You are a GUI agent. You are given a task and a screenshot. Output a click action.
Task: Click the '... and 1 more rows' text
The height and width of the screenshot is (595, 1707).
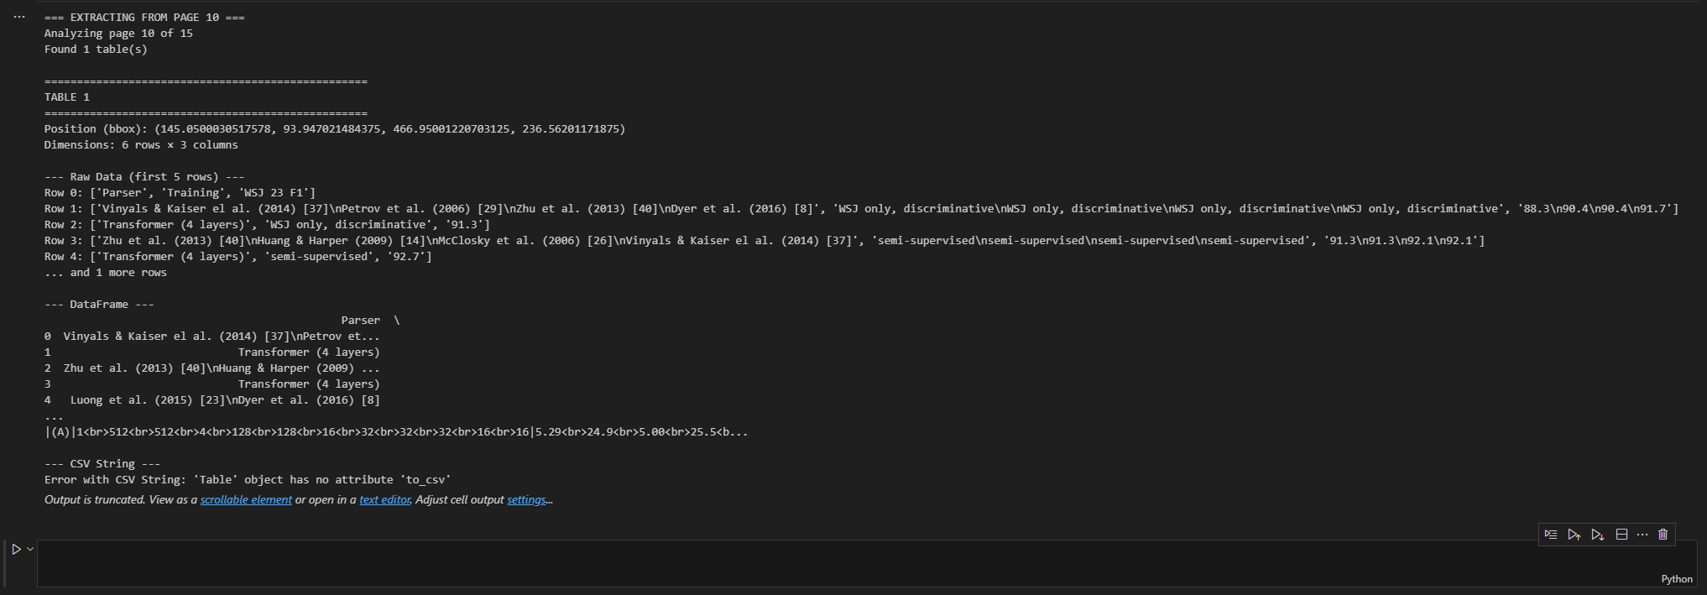coord(106,272)
